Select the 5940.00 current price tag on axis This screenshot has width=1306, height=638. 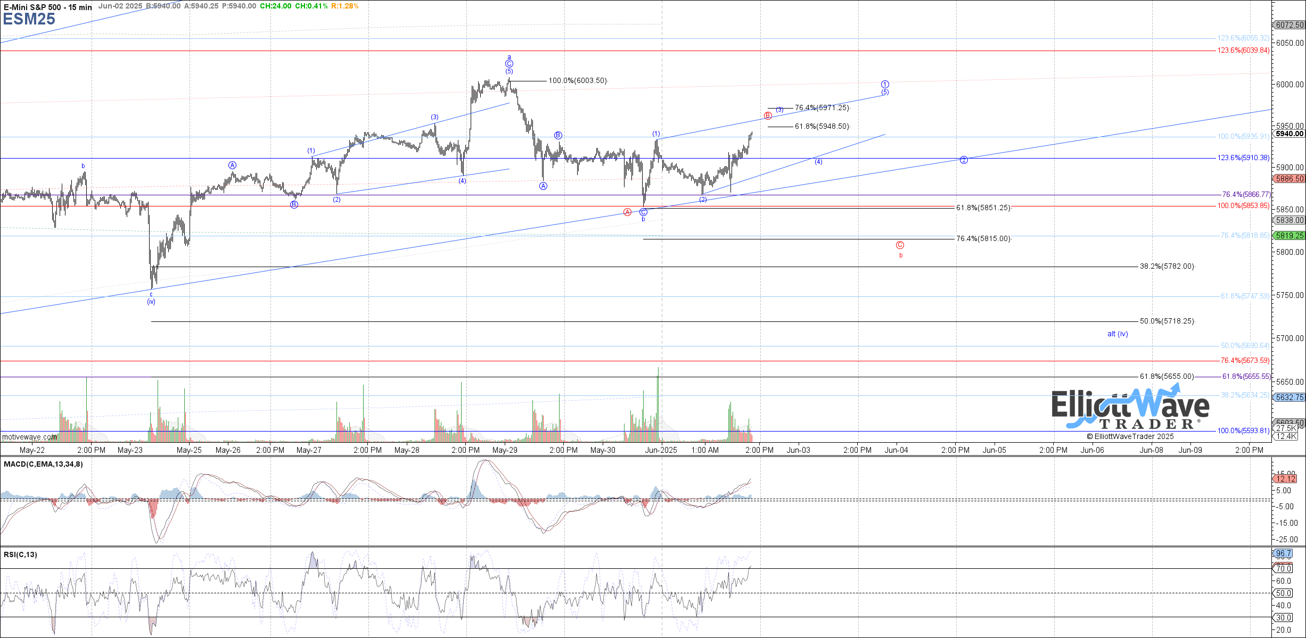[x=1289, y=134]
